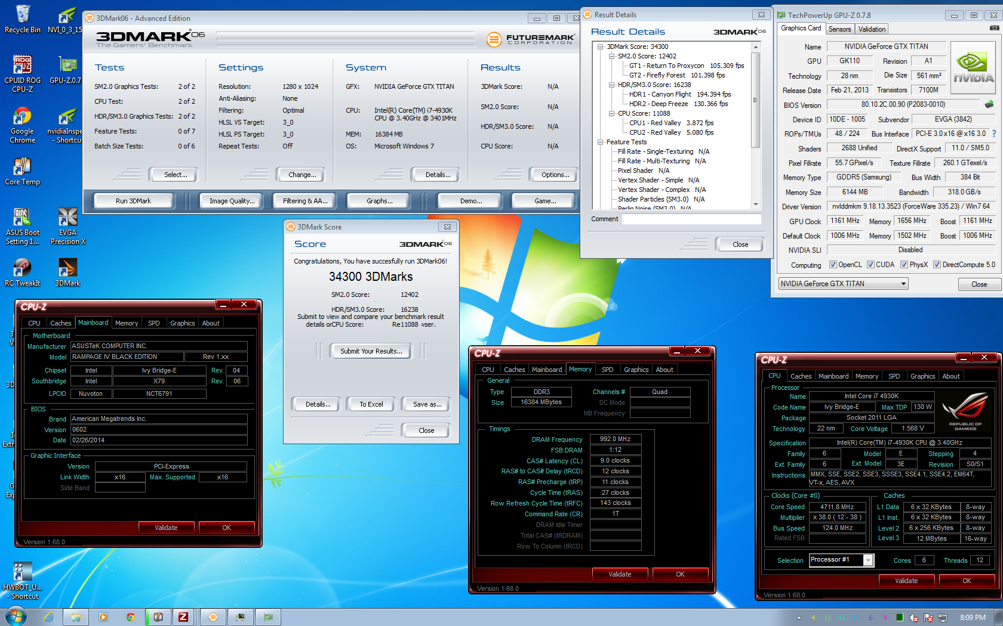The width and height of the screenshot is (1003, 626).
Task: Show hidden tray icons arrow
Action: 799,618
